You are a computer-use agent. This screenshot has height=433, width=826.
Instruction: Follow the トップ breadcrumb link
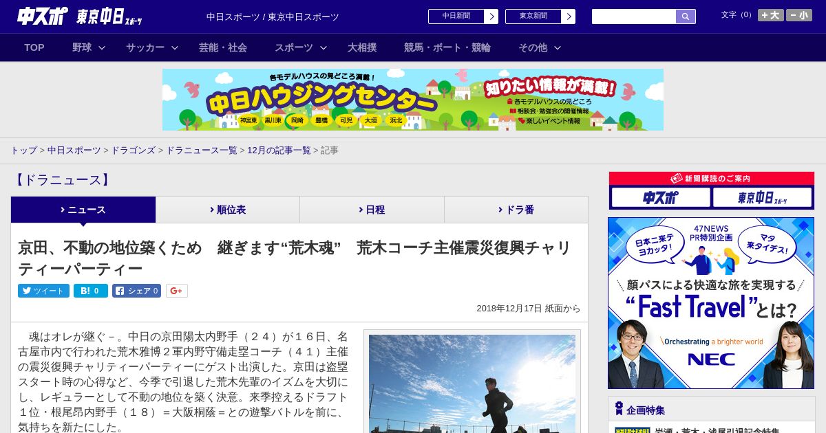[23, 151]
